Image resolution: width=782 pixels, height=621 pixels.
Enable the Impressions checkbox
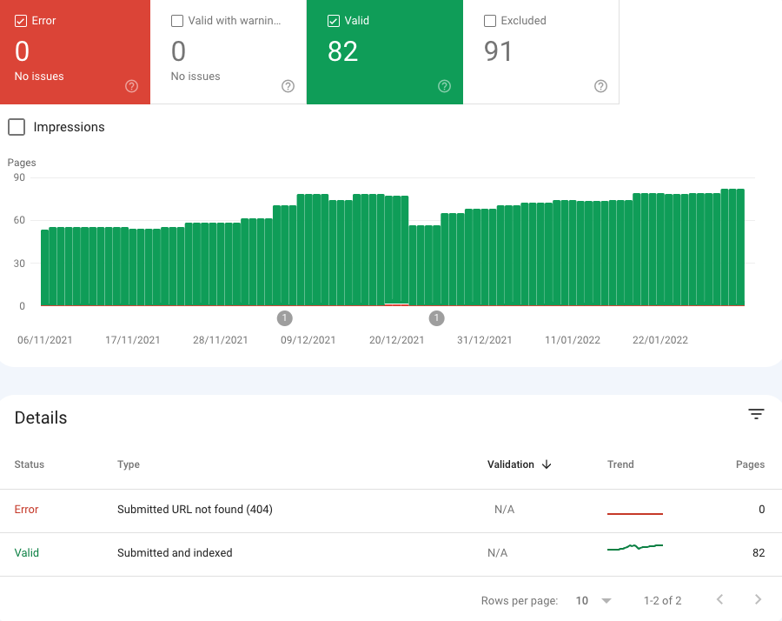[17, 127]
